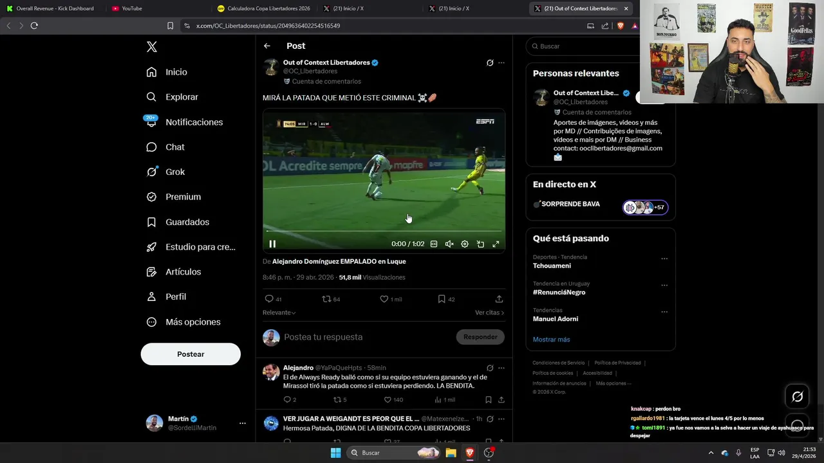Viewport: 824px width, 463px height.
Task: Toggle video captions button
Action: [434, 244]
